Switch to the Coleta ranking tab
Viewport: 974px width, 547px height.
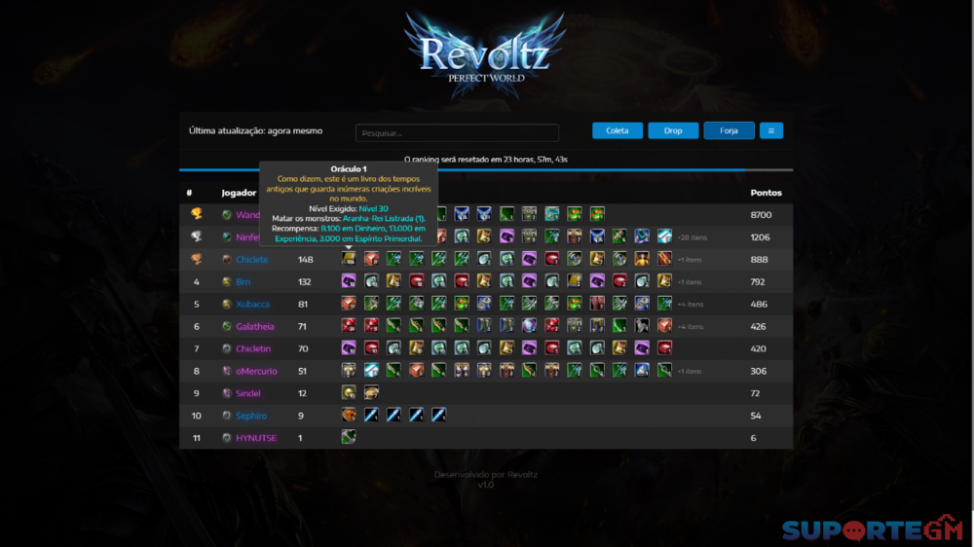point(617,130)
